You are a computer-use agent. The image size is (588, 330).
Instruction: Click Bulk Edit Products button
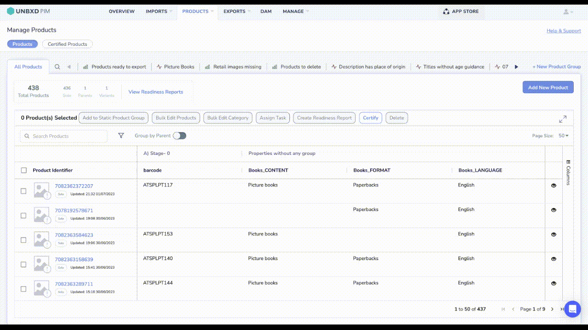(x=176, y=118)
